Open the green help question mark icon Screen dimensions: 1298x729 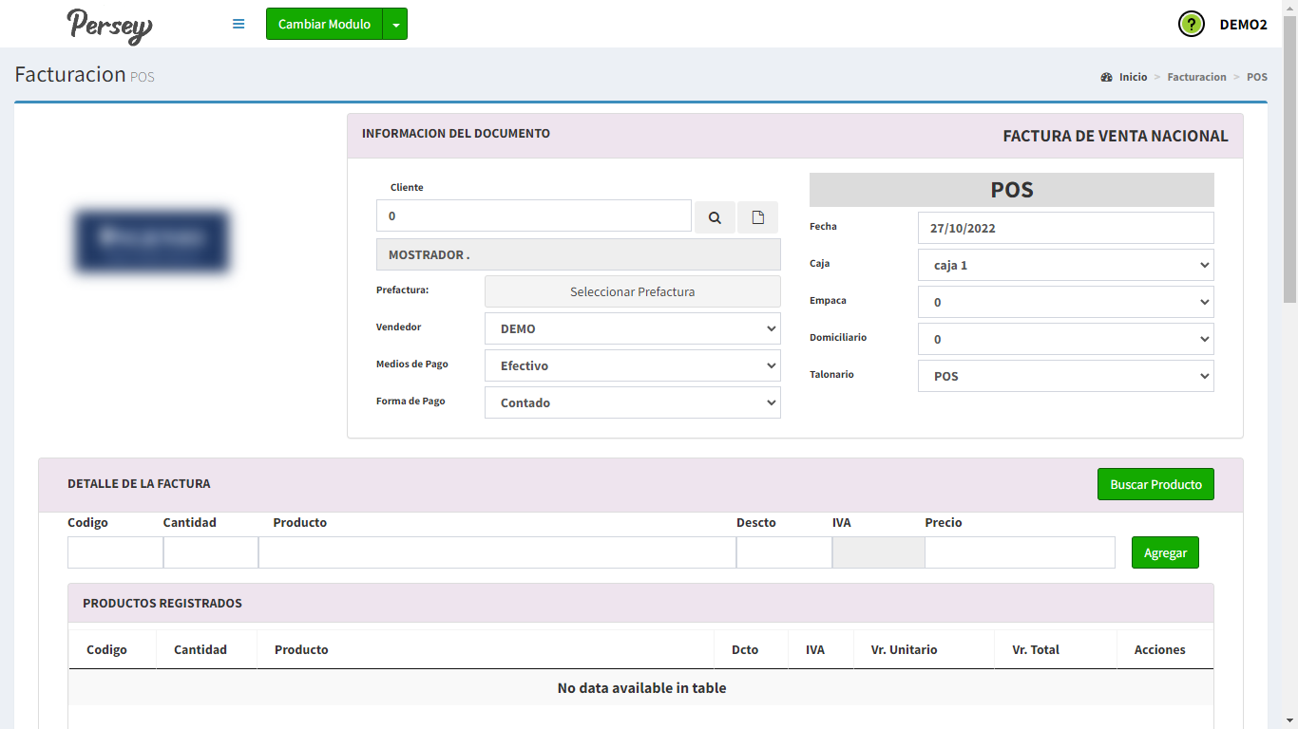[1191, 24]
